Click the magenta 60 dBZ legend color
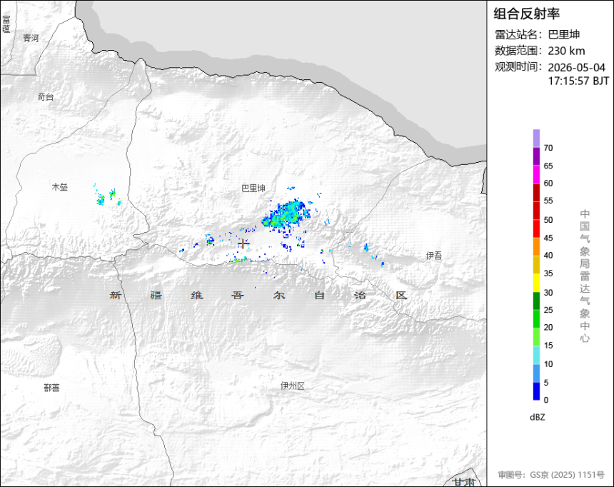The width and height of the screenshot is (614, 487). tap(536, 175)
